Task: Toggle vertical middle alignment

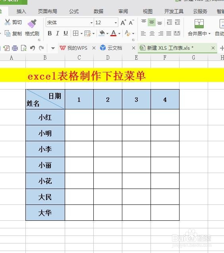Action: (x=151, y=22)
